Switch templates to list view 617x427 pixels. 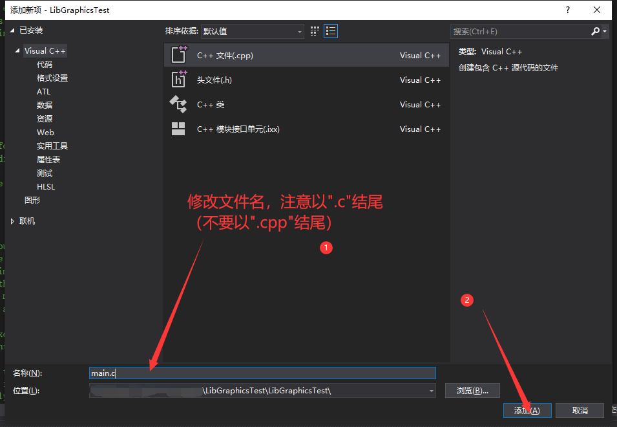(x=331, y=30)
